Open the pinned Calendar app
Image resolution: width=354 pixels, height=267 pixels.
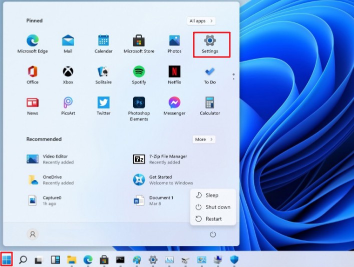[x=104, y=44]
